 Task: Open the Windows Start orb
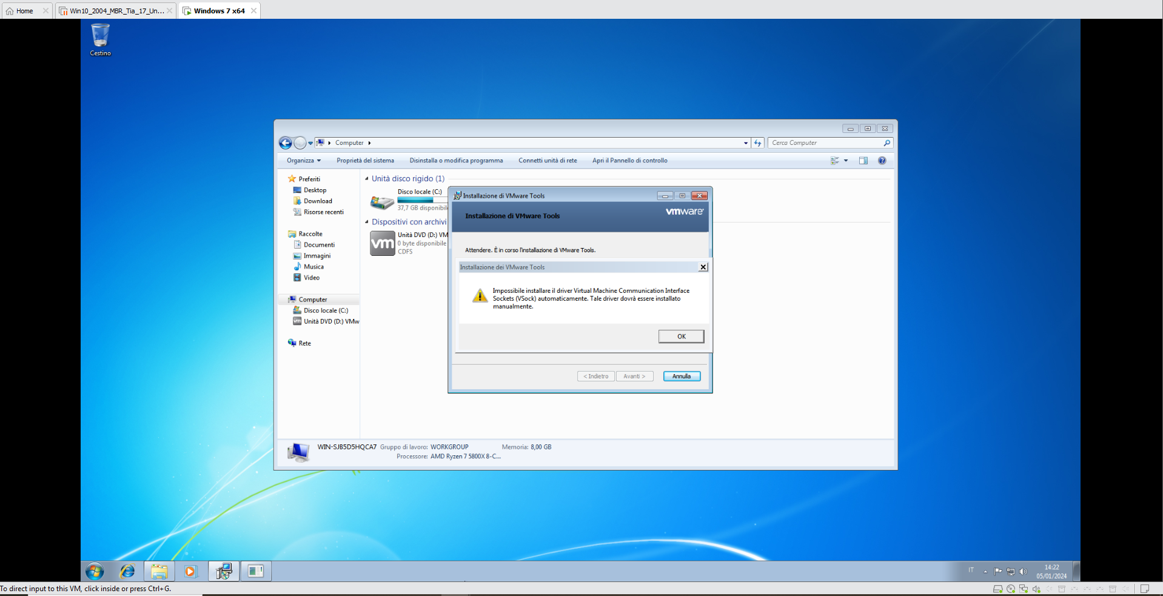pos(95,571)
